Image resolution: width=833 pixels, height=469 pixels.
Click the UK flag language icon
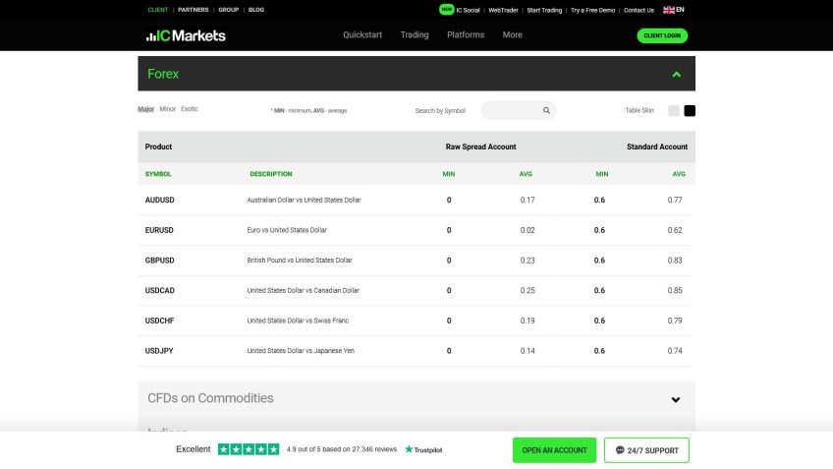[669, 10]
